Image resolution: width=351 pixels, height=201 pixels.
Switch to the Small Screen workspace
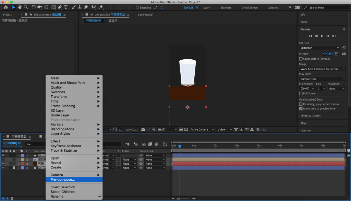(250, 8)
